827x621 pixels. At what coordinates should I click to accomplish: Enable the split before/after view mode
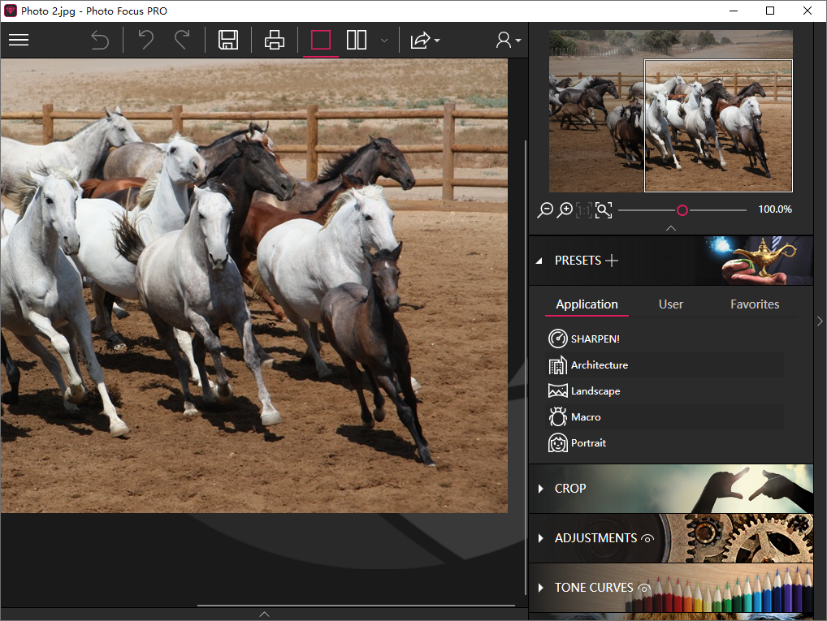pyautogui.click(x=356, y=40)
